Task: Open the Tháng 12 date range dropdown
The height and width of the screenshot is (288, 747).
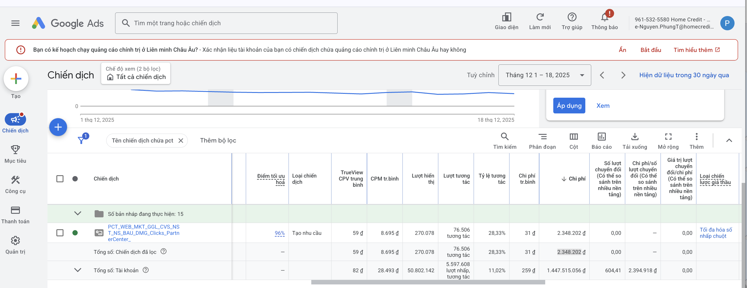Action: click(x=545, y=75)
